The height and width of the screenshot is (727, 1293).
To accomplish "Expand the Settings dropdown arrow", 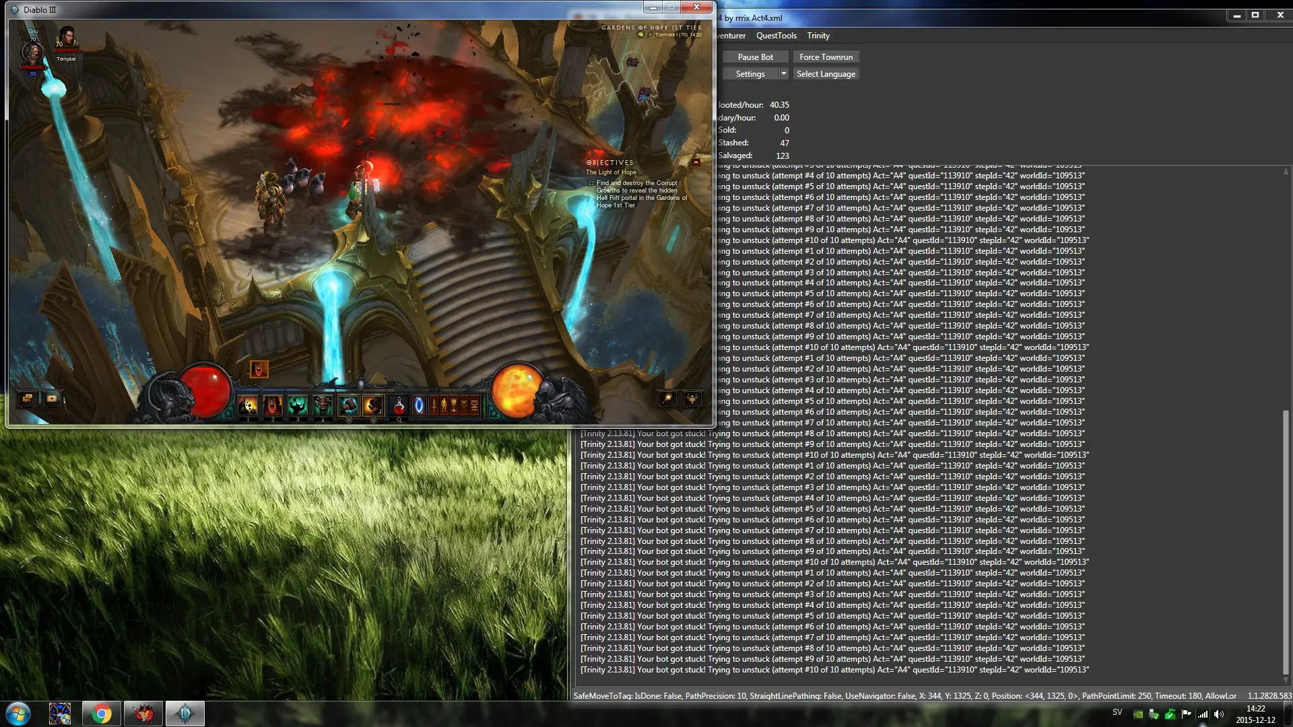I will 784,74.
